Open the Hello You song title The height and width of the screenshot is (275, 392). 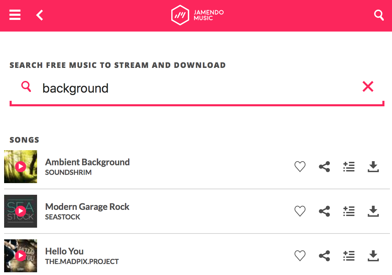click(x=65, y=251)
